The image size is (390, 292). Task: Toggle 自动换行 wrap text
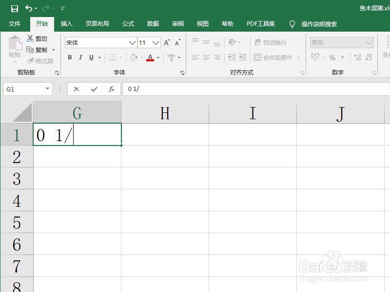271,42
